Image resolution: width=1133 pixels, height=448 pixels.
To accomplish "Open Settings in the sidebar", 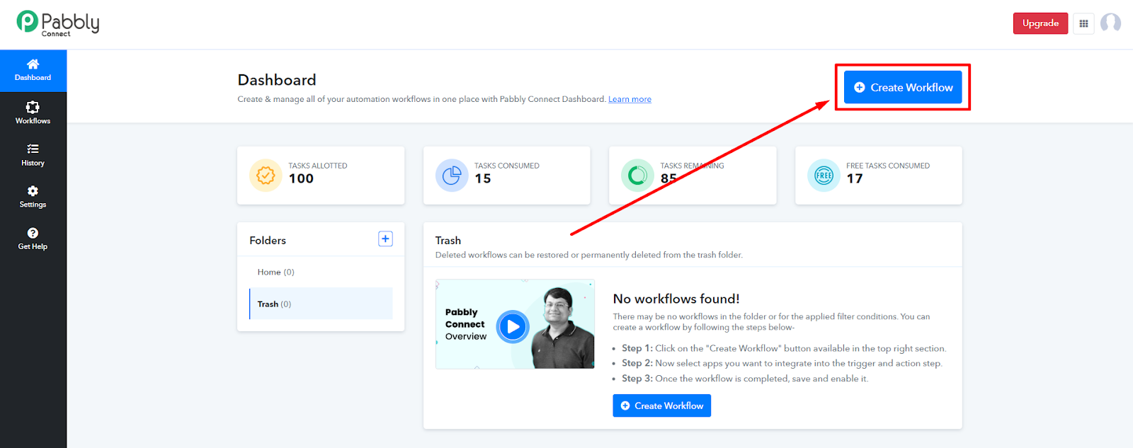I will point(33,197).
